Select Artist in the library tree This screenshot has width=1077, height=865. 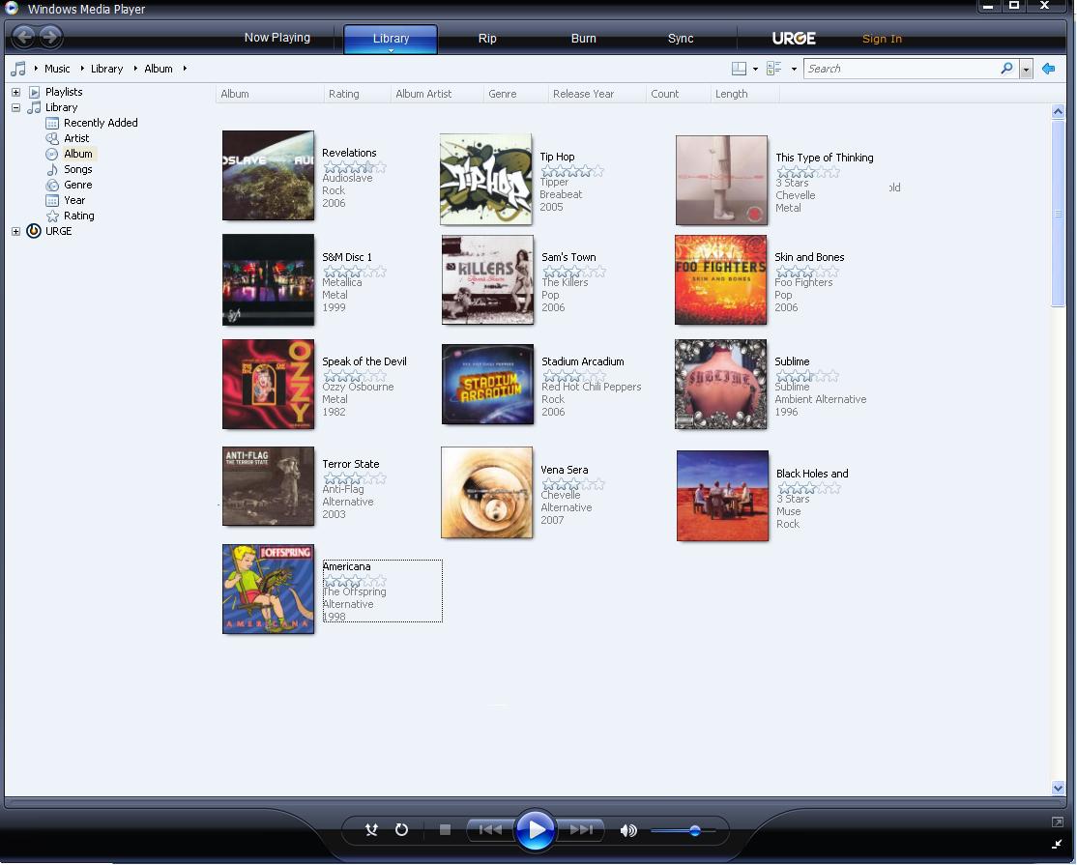point(76,138)
